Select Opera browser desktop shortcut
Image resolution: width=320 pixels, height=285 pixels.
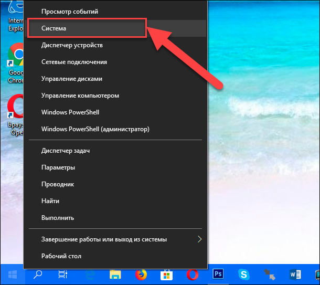point(16,115)
